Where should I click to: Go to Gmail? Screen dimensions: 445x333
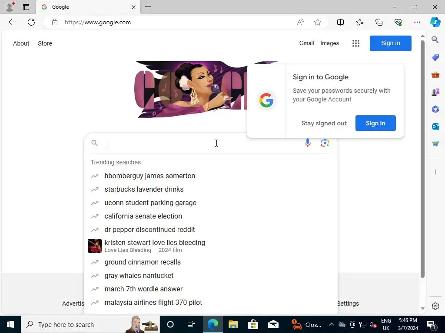coord(306,43)
